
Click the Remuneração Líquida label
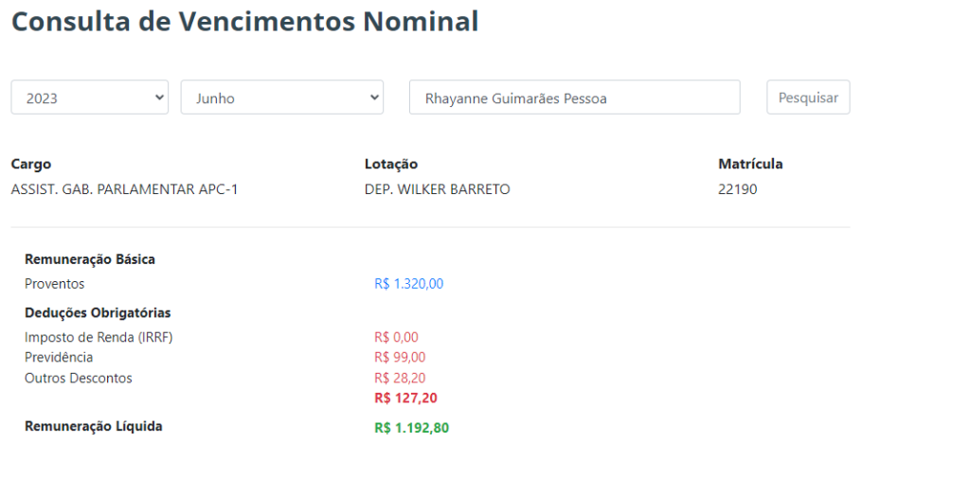pos(93,426)
